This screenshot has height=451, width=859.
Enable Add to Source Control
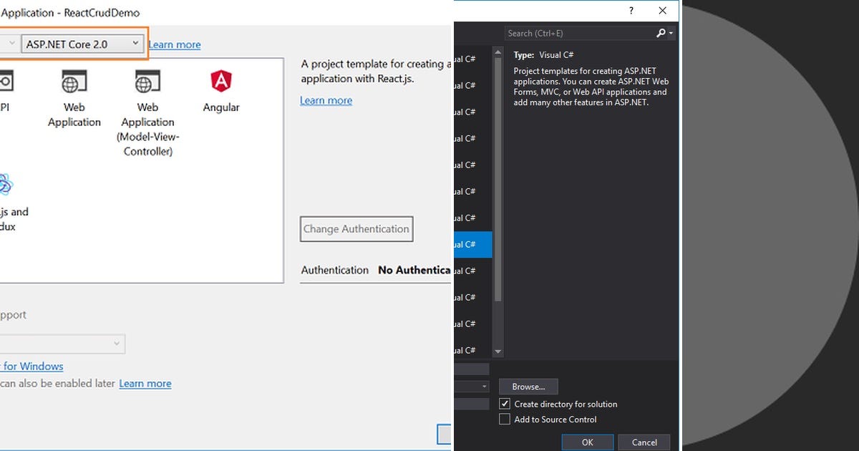504,419
